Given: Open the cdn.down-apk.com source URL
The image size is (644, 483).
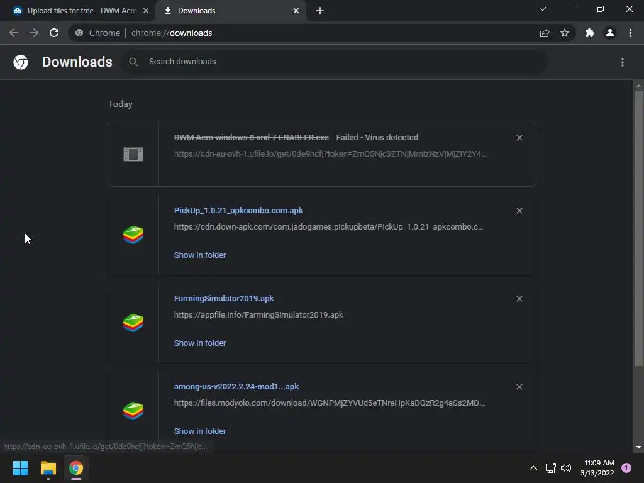Looking at the screenshot, I should coord(328,226).
